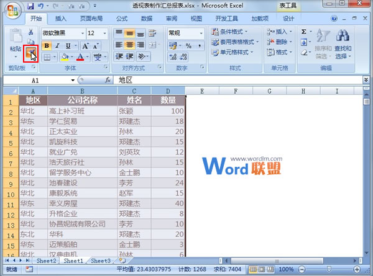Open text orientation options

(x=144, y=56)
